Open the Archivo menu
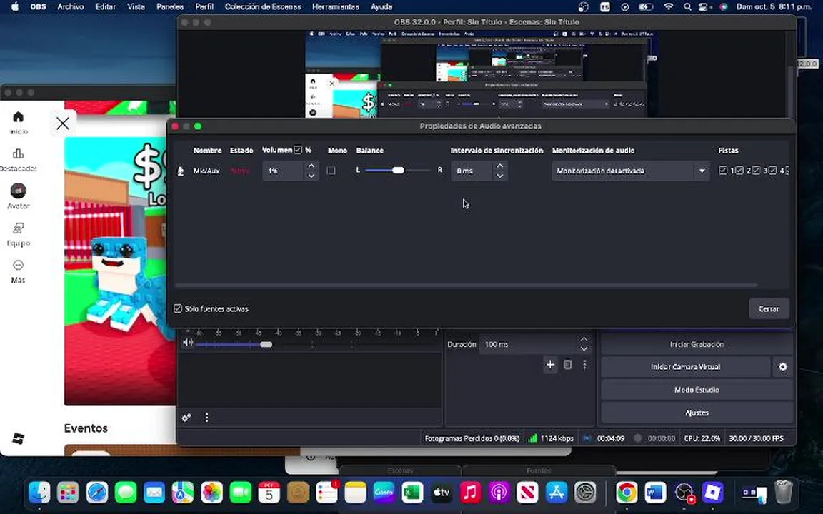 click(x=71, y=7)
